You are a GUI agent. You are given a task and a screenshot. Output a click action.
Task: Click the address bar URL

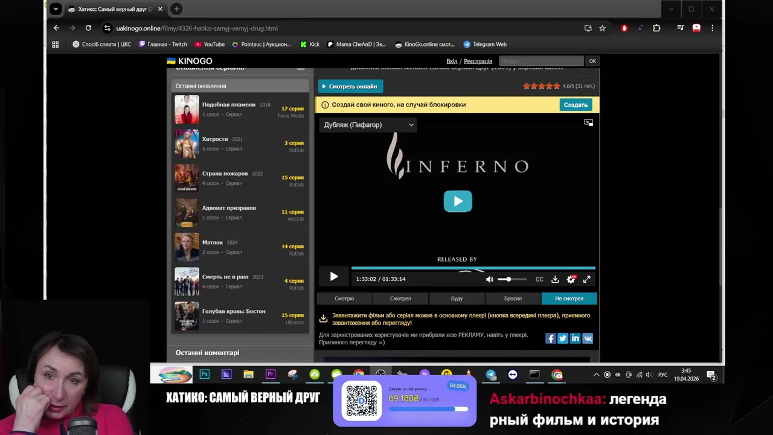coord(197,28)
